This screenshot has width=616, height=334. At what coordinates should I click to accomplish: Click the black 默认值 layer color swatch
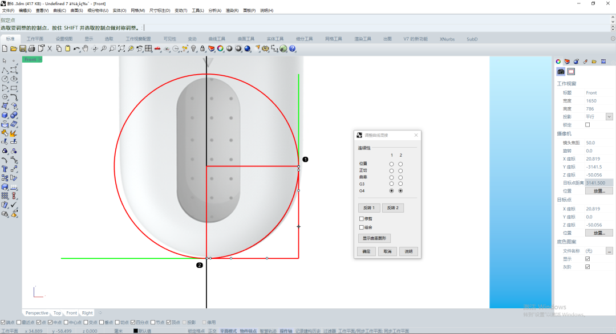pos(136,331)
